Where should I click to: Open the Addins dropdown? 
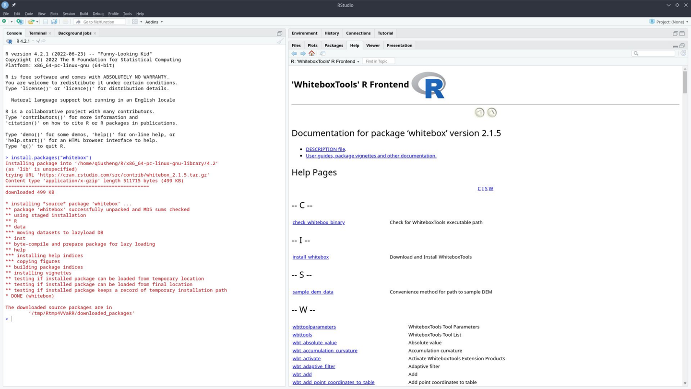click(154, 22)
